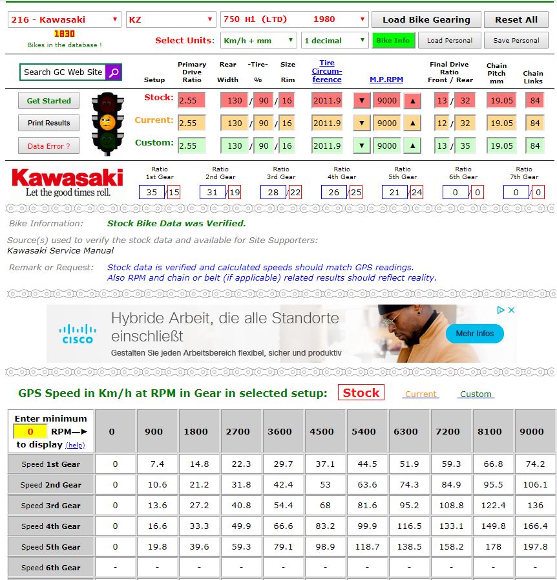Click the Print Results button
The height and width of the screenshot is (580, 557).
click(x=48, y=123)
